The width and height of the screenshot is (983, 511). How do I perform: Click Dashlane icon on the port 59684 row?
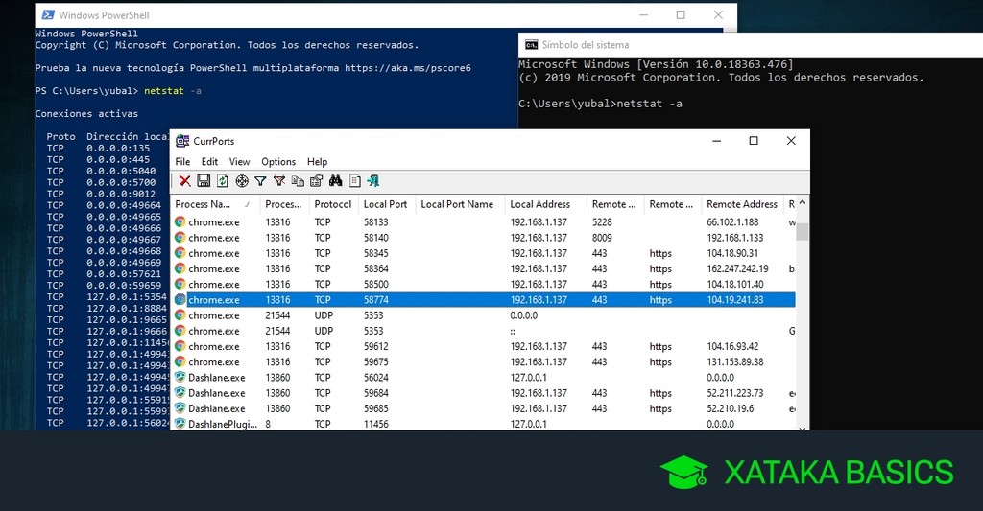pos(180,393)
